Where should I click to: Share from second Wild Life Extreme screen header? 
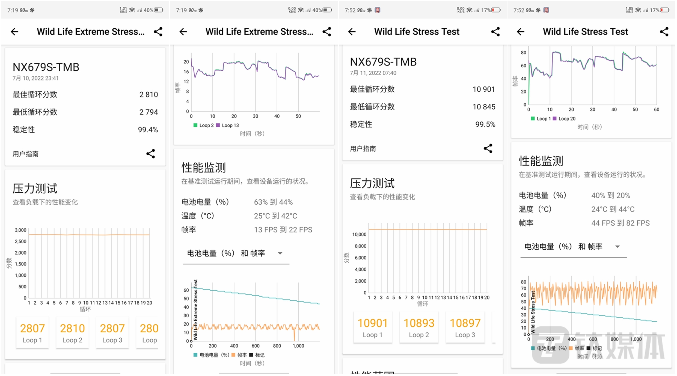pos(327,32)
